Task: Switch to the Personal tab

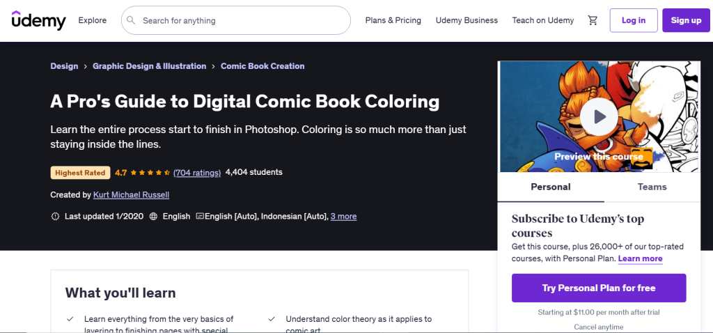Action: coord(550,187)
